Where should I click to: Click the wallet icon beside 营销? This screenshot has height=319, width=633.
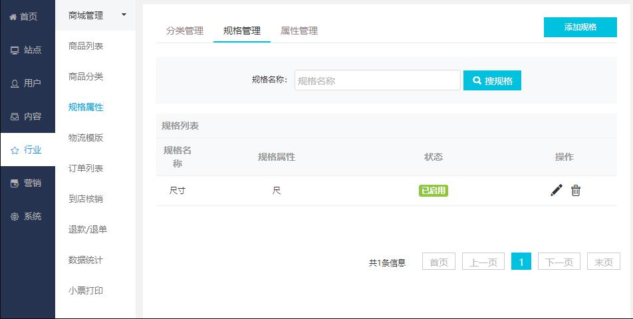tap(15, 183)
